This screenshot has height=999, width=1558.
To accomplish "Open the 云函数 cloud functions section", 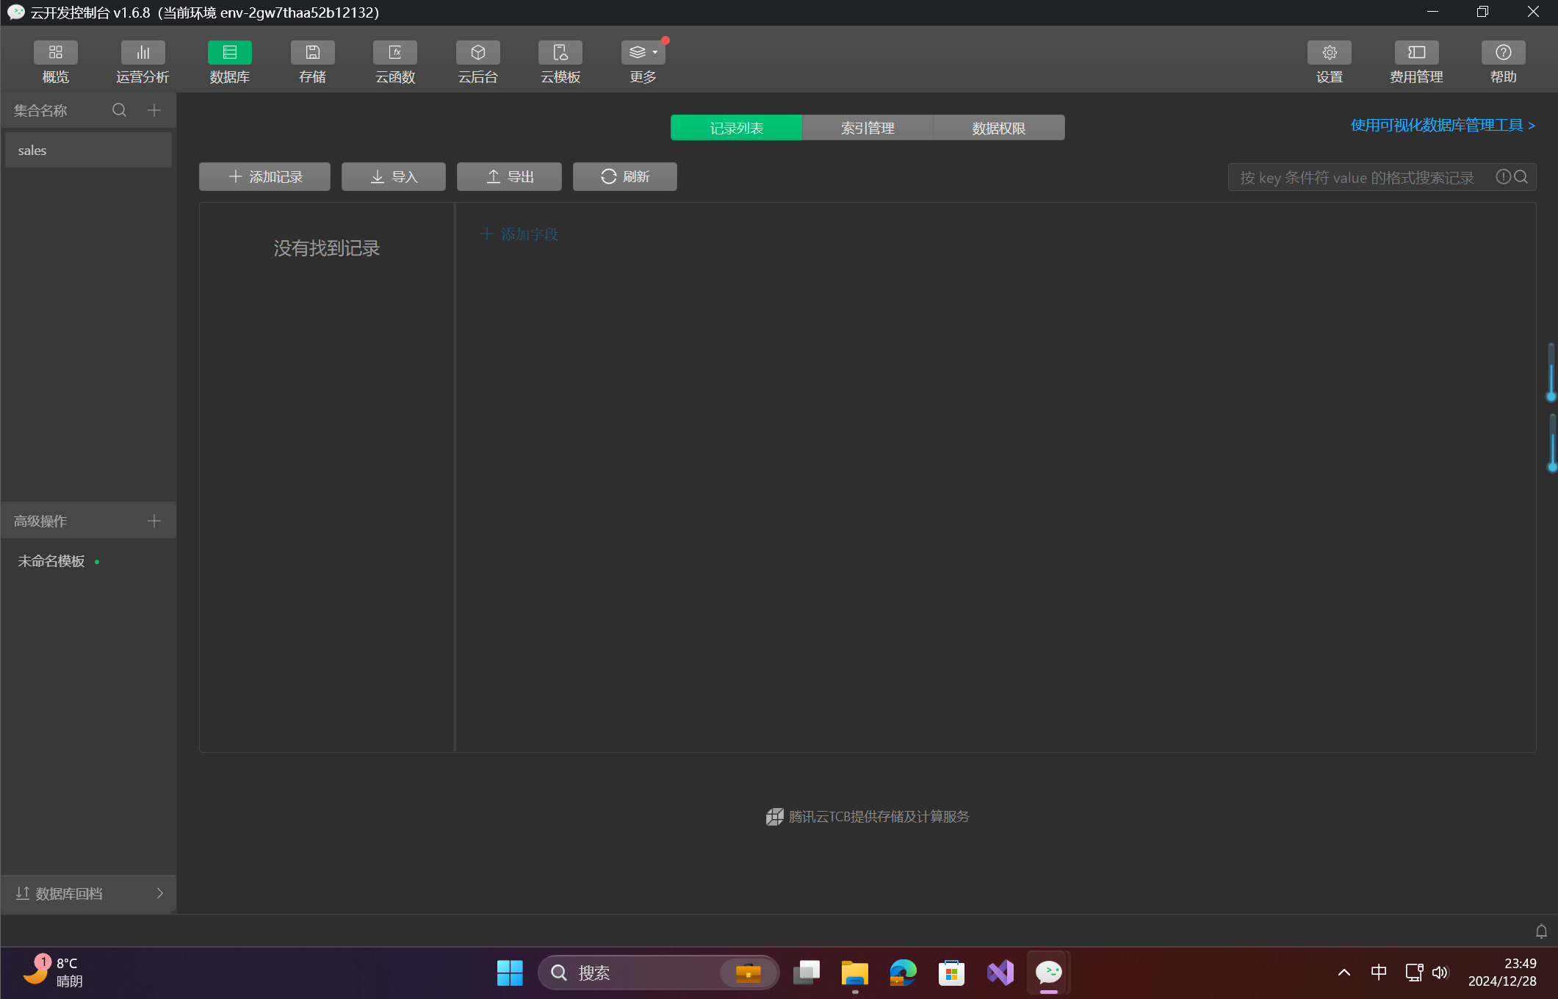I will [x=395, y=53].
